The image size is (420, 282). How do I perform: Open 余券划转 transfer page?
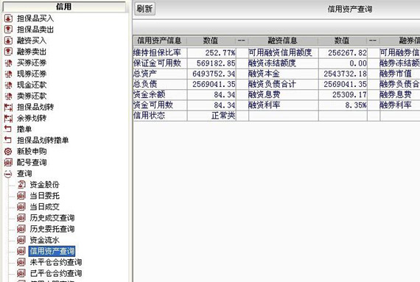coord(32,118)
